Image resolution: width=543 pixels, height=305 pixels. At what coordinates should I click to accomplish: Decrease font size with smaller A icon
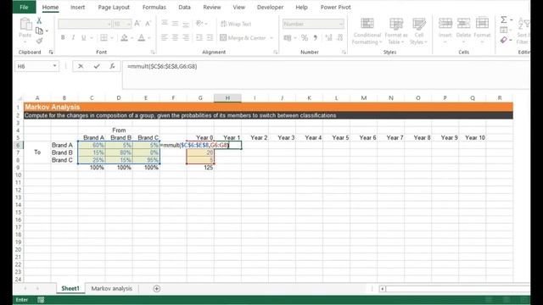148,24
